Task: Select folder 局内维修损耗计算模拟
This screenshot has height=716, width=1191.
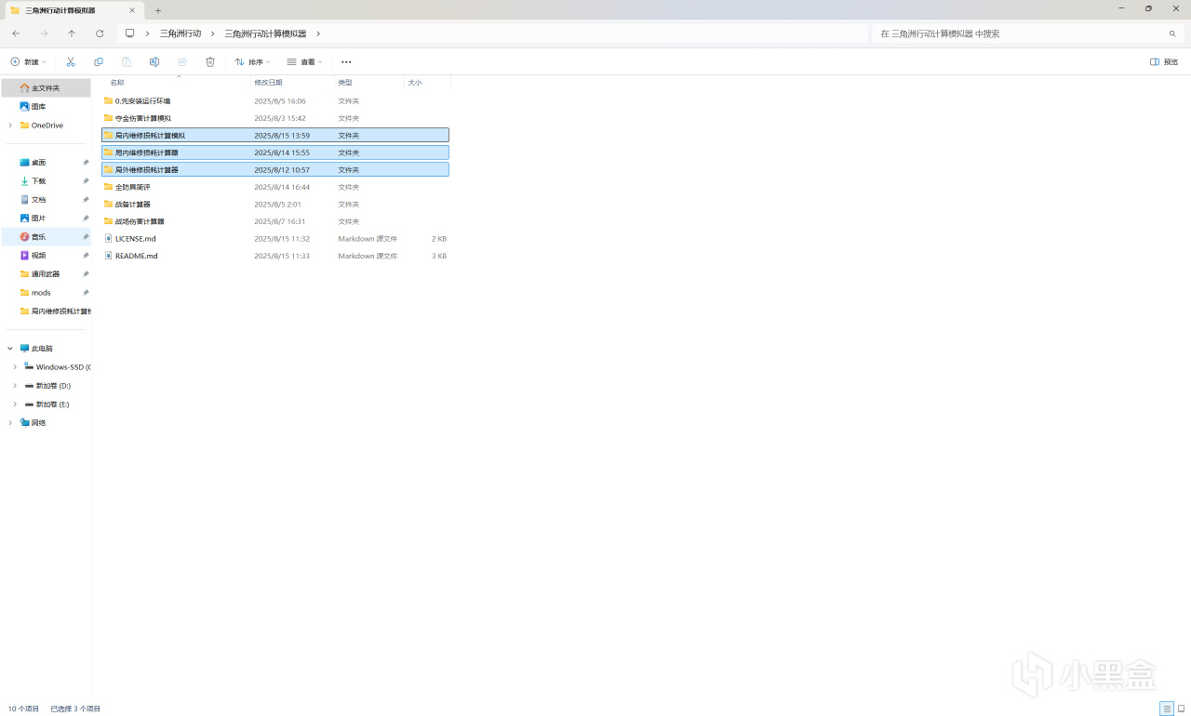Action: coord(275,135)
